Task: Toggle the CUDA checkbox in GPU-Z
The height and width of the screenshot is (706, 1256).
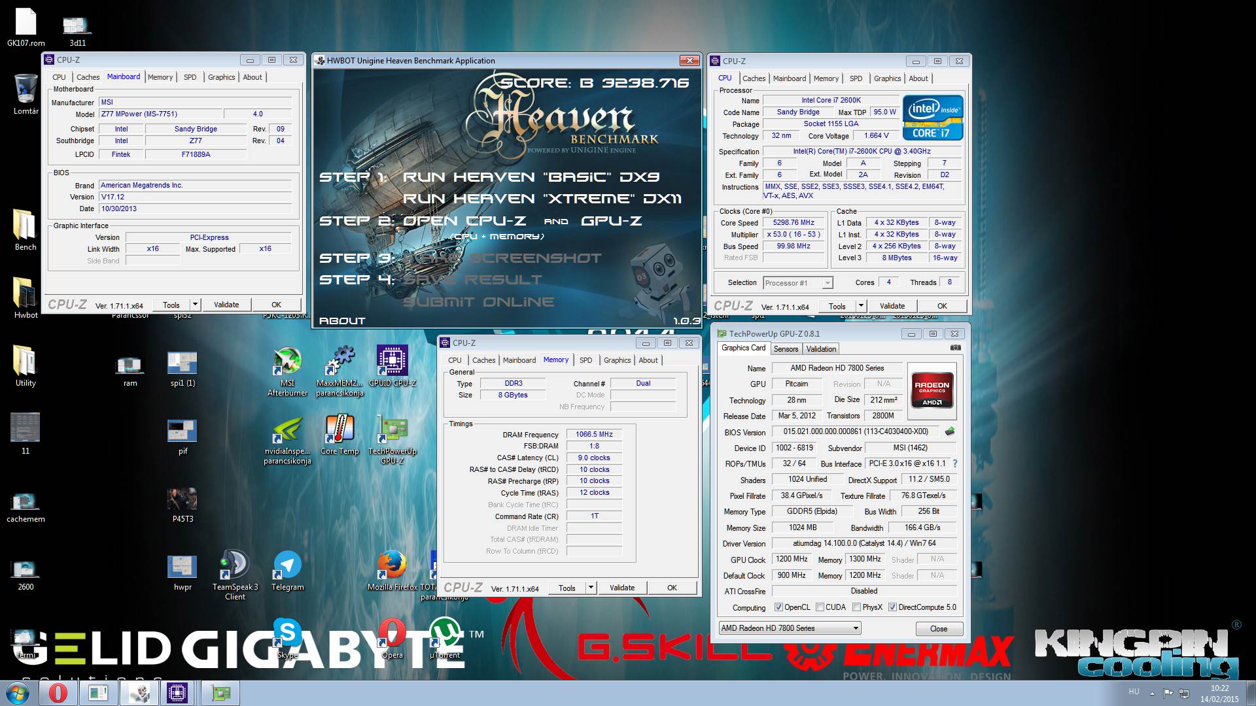Action: pyautogui.click(x=820, y=607)
